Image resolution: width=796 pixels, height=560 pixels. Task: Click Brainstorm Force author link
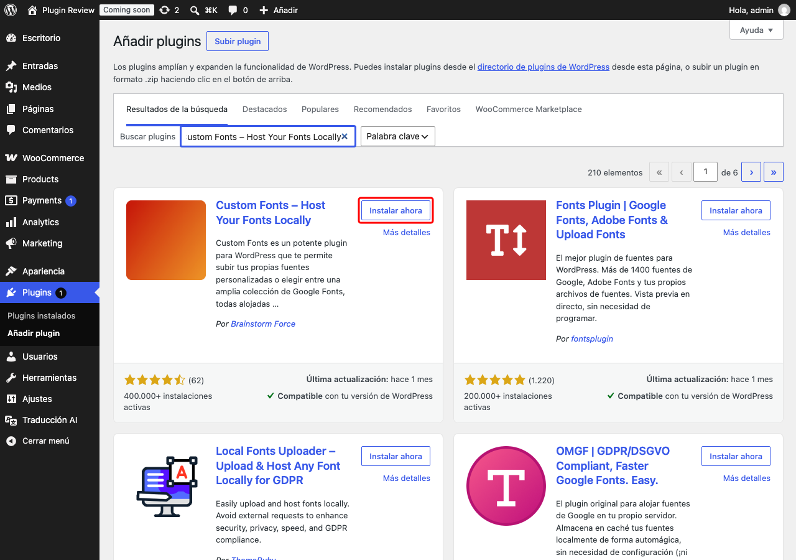(x=263, y=324)
